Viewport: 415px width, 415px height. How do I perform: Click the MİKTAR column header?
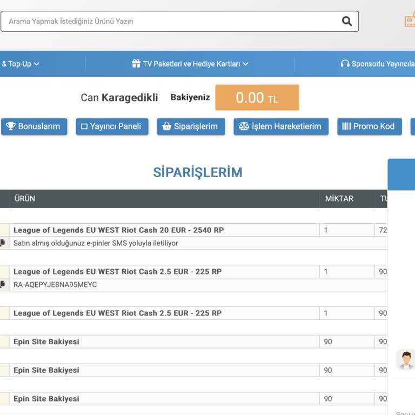[x=339, y=198]
